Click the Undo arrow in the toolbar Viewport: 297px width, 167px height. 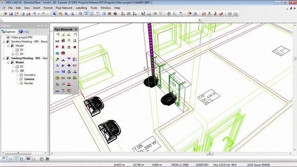(34, 13)
